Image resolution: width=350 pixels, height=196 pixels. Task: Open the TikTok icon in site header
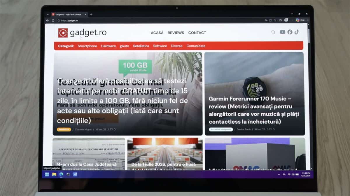coord(296,32)
